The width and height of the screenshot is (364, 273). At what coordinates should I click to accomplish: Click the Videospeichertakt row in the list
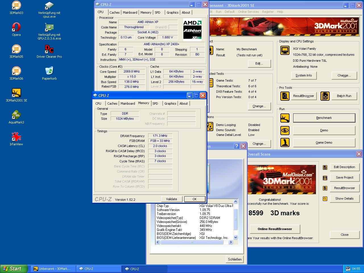(x=195, y=226)
